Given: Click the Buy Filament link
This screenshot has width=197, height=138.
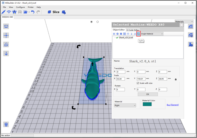Looking at the screenshot, I should pos(173,105).
